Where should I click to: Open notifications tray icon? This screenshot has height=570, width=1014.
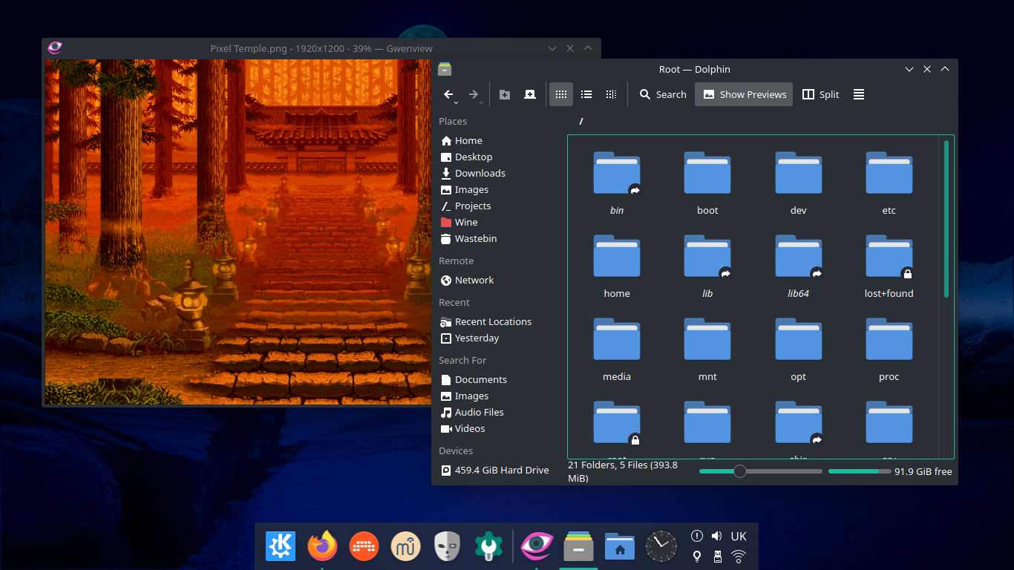696,536
